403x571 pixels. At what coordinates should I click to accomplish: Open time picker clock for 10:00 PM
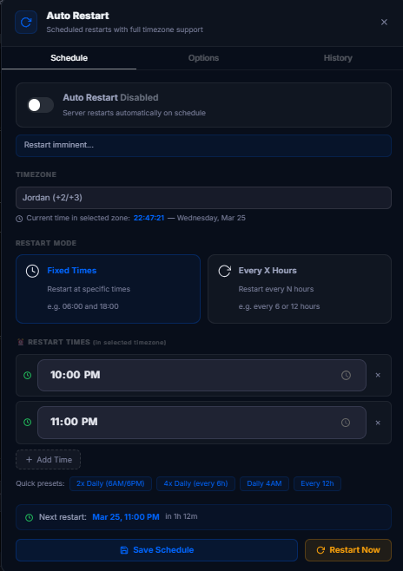346,375
